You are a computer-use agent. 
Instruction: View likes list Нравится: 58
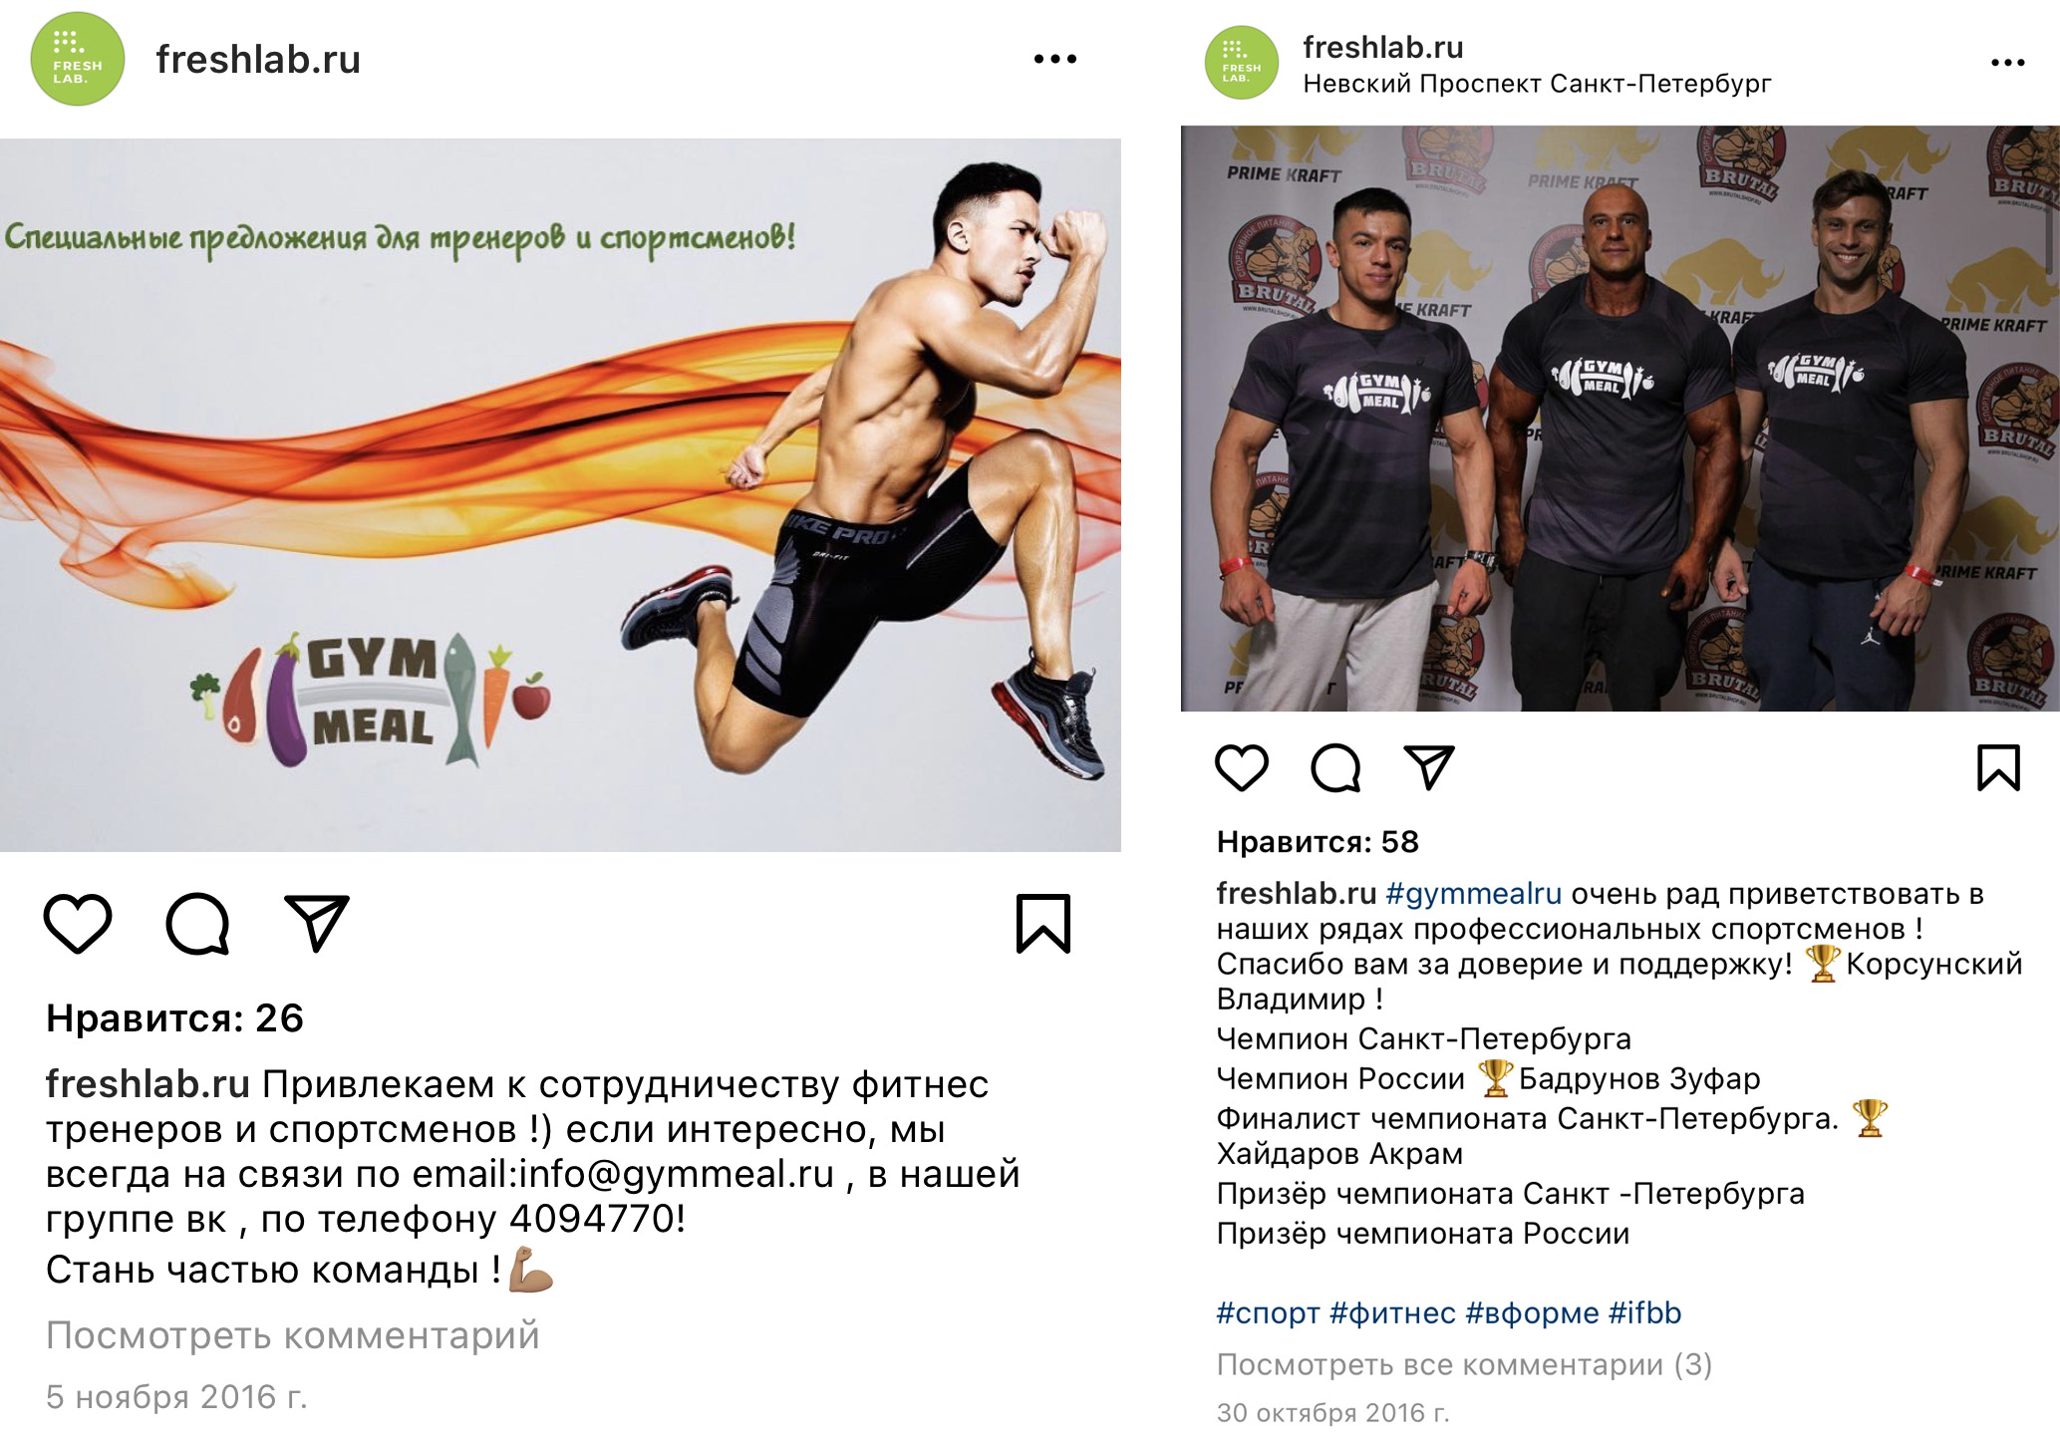(1318, 842)
